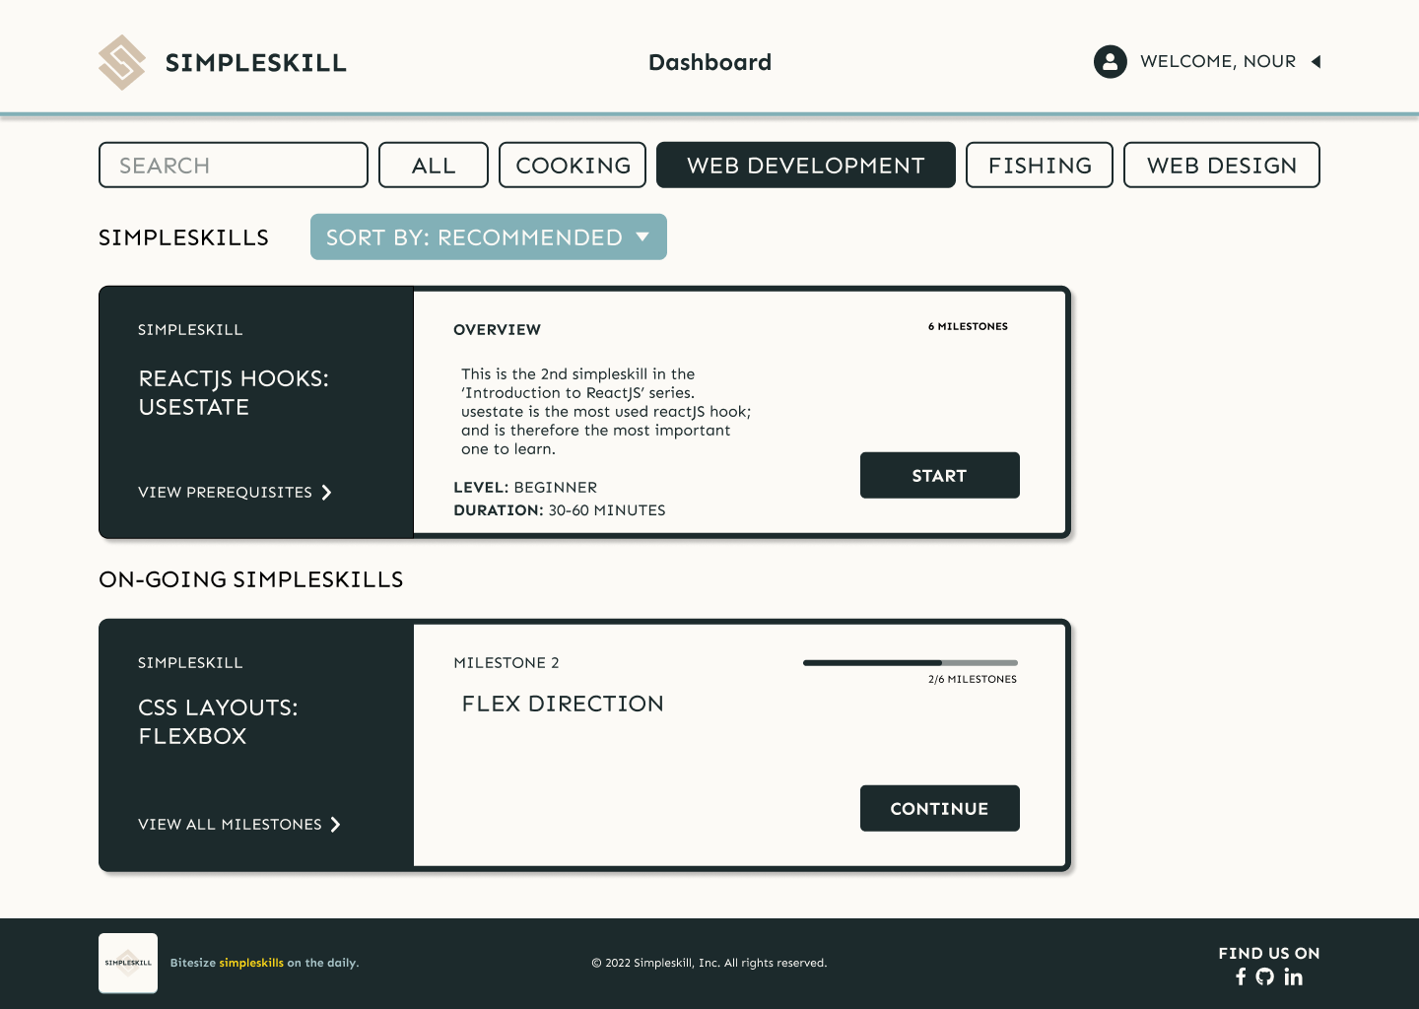
Task: Switch to the COOKING filter
Action: point(572,165)
